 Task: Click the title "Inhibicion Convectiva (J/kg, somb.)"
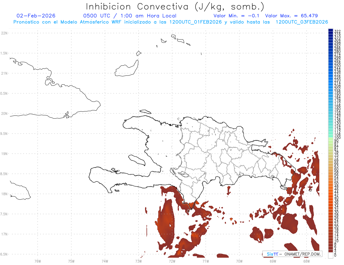(x=175, y=7)
